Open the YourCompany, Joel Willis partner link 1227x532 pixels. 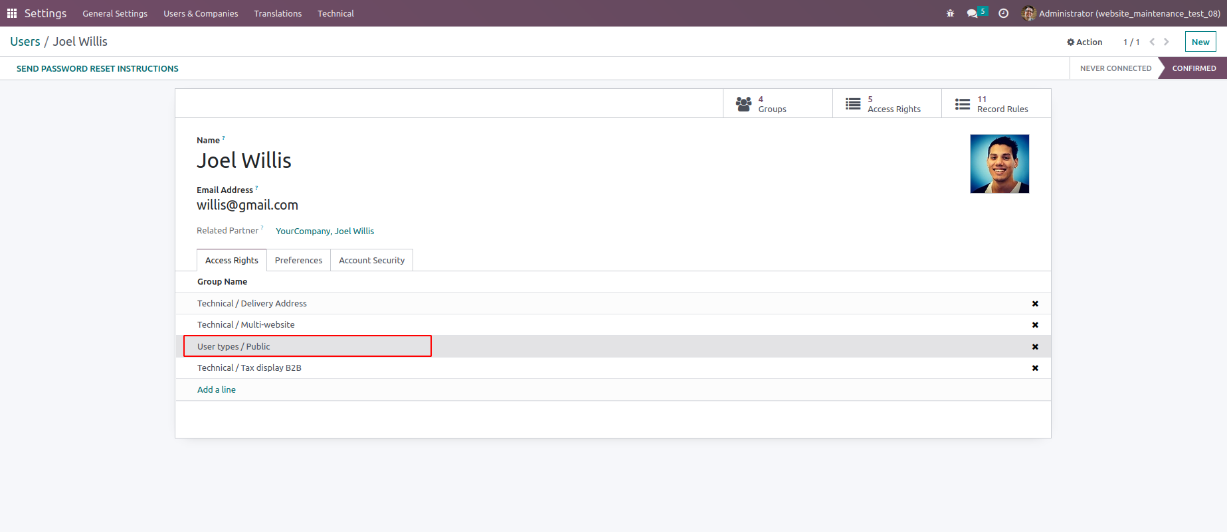tap(325, 231)
